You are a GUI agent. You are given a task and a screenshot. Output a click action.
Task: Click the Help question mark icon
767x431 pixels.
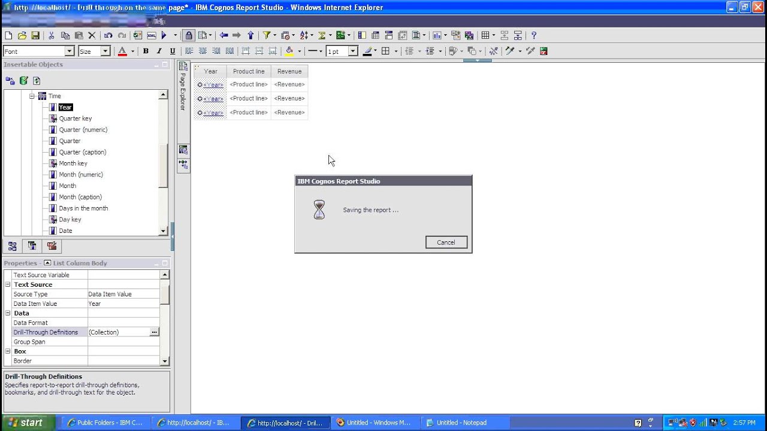click(x=533, y=35)
